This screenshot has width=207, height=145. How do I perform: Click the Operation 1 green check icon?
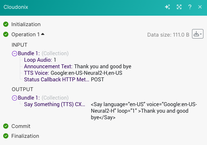point(6,34)
